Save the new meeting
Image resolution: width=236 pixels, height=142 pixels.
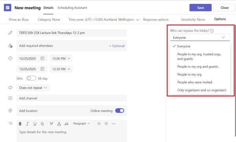[x=201, y=8]
